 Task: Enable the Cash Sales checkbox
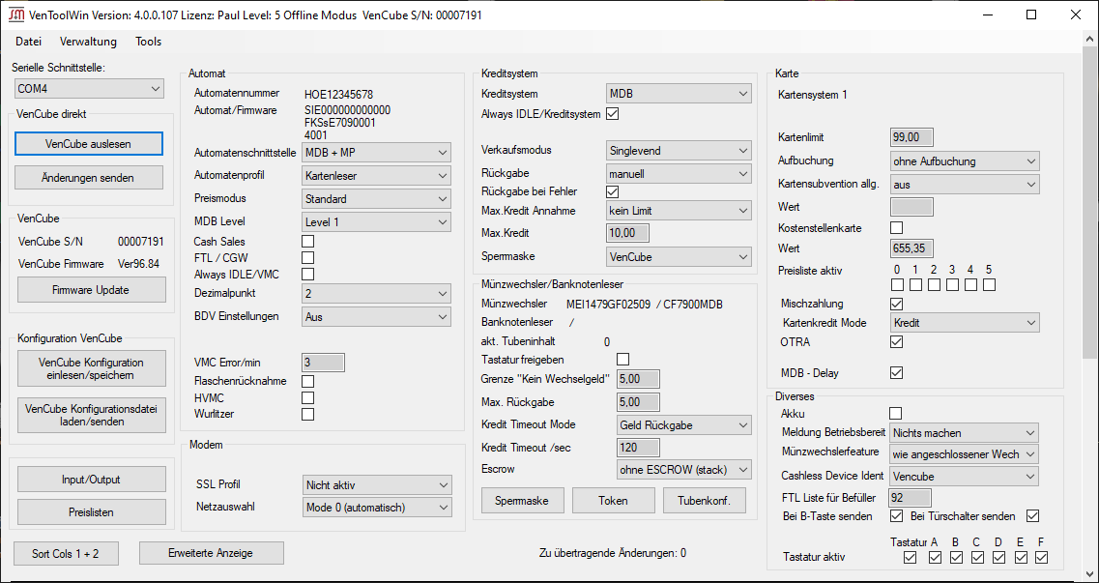(x=308, y=242)
